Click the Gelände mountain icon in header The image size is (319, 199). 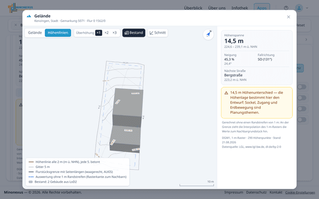29,16
